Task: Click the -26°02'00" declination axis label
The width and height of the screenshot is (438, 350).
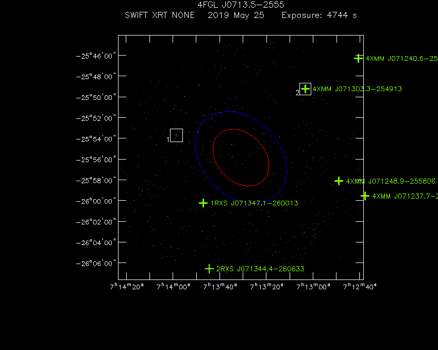Action: pos(96,222)
